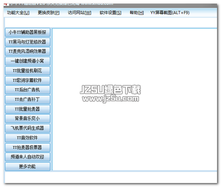Open the 访问网站[W] menu
Viewport: 221px width, 187px height.
point(79,13)
